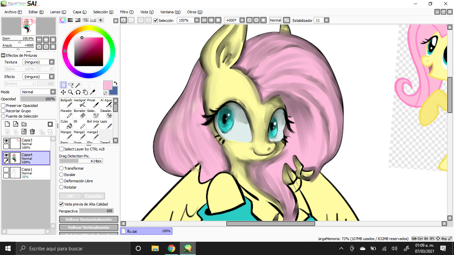
Task: Choose the Eyedropper color picker tool
Action: point(93,92)
